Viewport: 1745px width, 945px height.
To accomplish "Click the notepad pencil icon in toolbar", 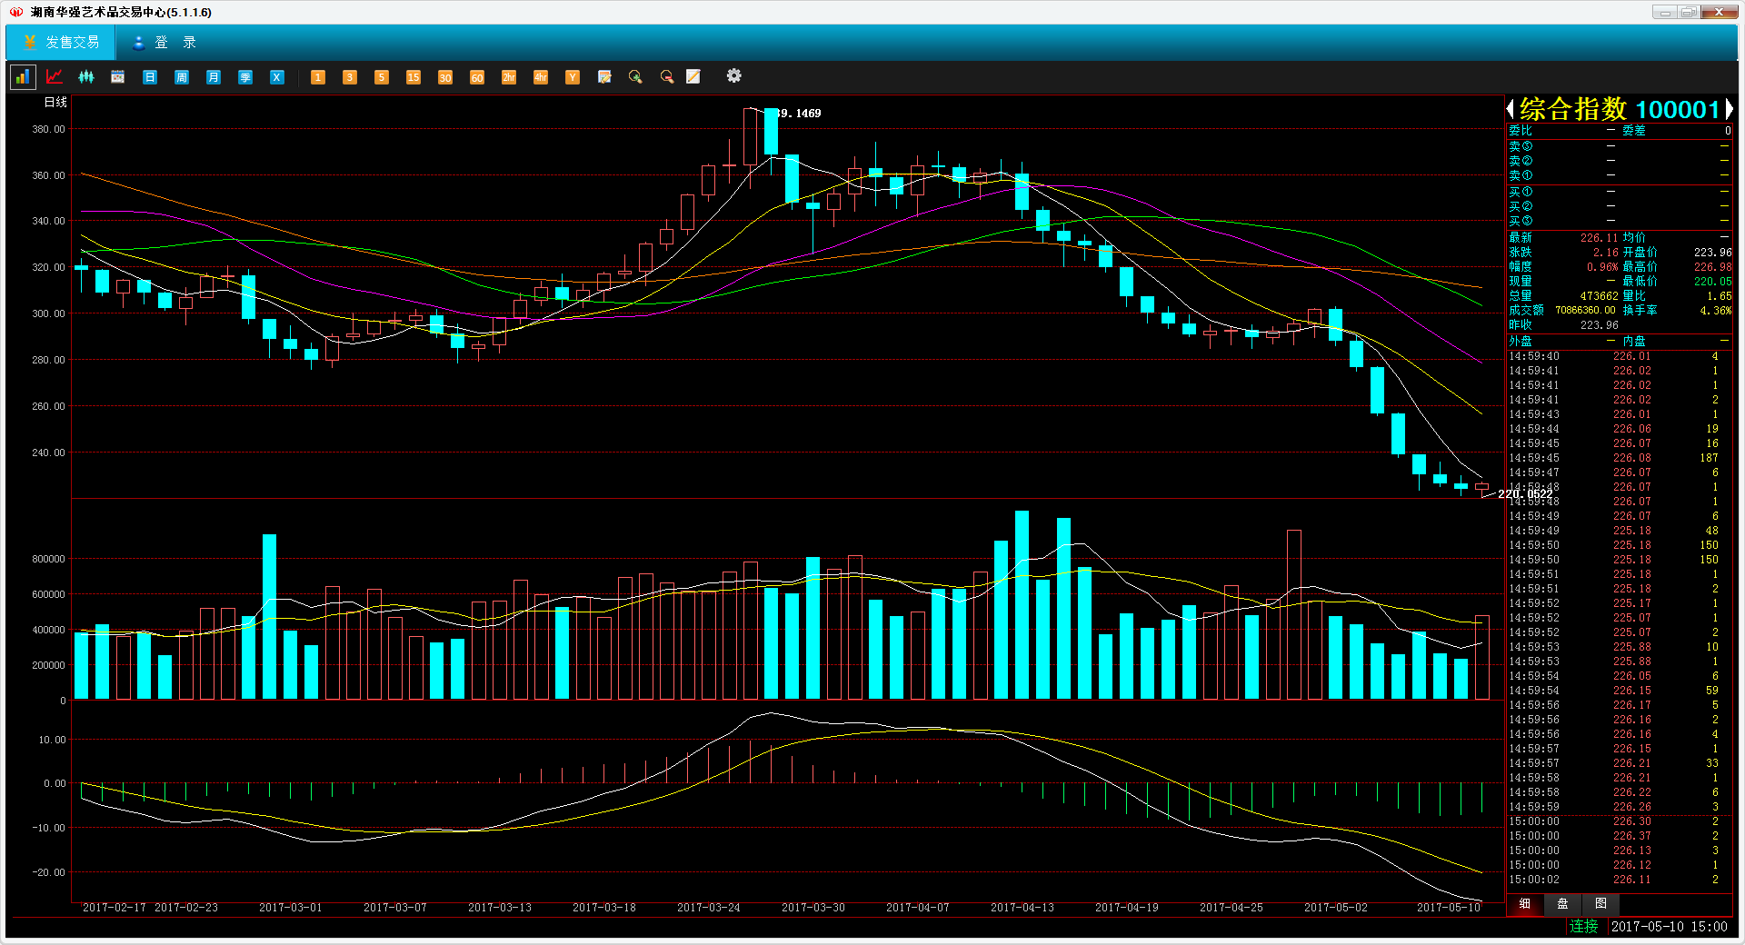I will click(x=693, y=77).
